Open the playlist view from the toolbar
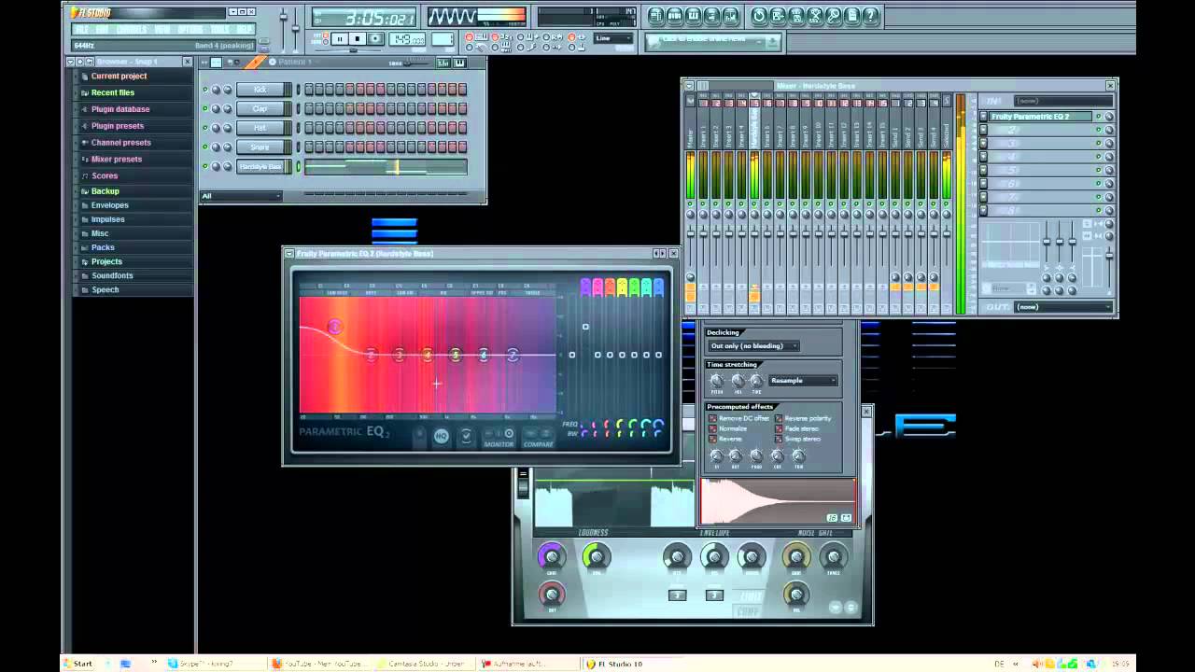Screen dimensions: 1195x672 pos(656,16)
